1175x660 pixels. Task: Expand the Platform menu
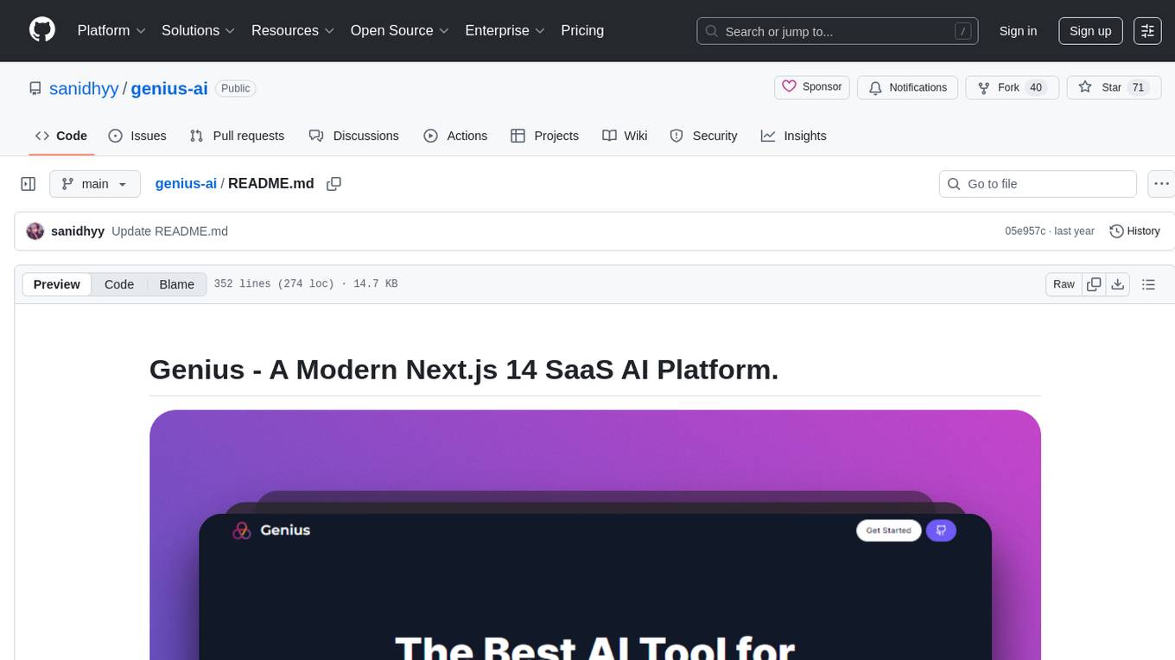pyautogui.click(x=111, y=30)
